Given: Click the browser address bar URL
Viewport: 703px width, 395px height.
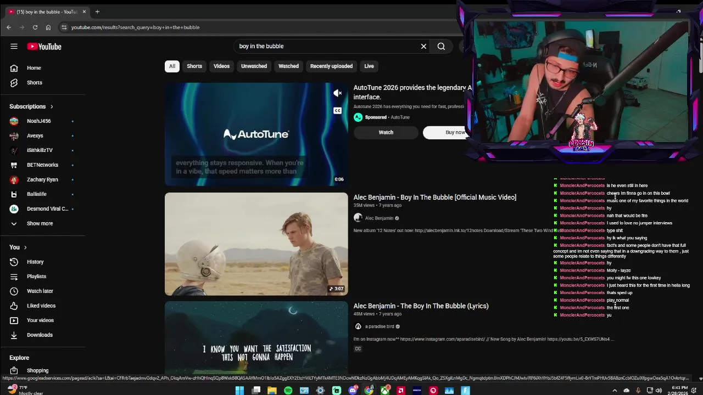Looking at the screenshot, I should pos(135,27).
